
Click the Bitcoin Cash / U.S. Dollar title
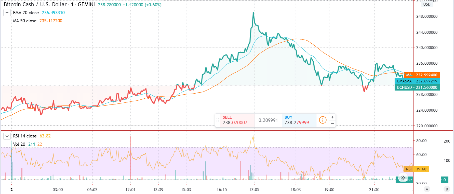click(35, 5)
